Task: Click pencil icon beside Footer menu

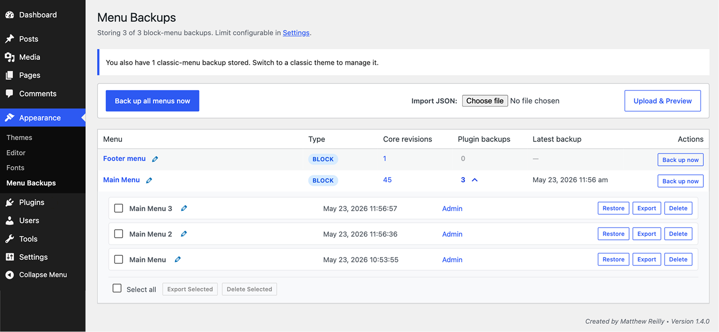Action: point(155,159)
